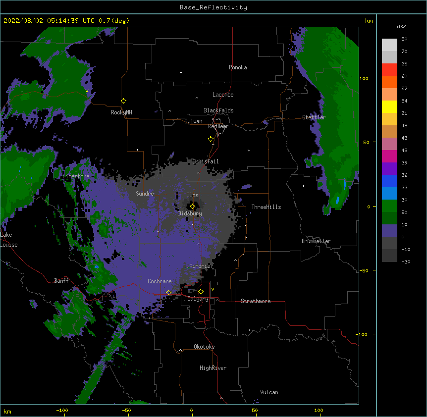Viewport: 427px width, 417px height.
Task: Click the Base_Reflectivity title
Action: [213, 7]
